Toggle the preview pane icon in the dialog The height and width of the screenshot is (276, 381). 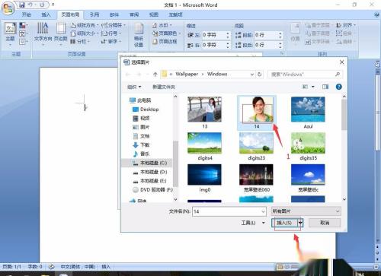325,87
